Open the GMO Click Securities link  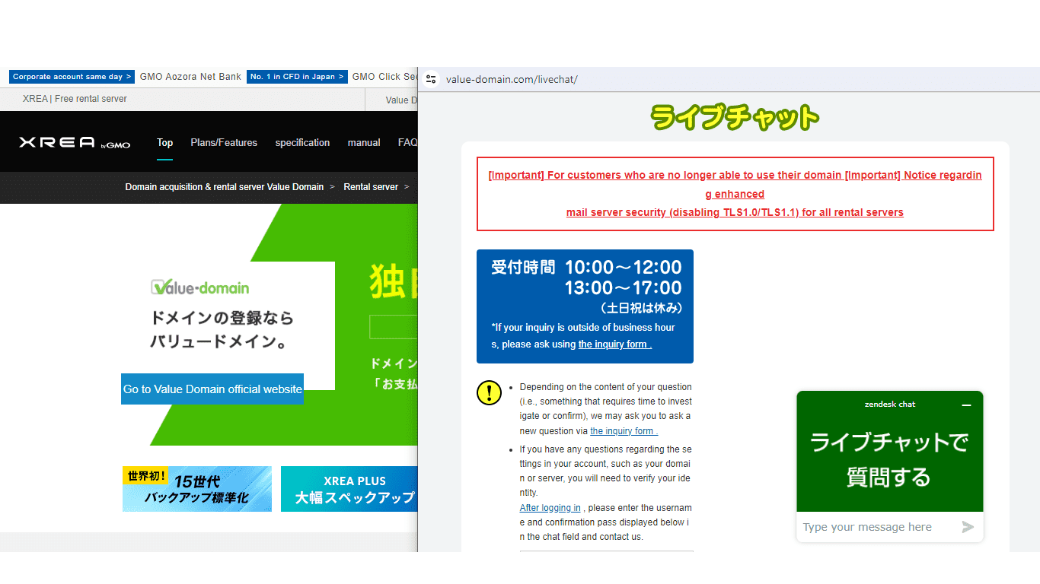384,77
